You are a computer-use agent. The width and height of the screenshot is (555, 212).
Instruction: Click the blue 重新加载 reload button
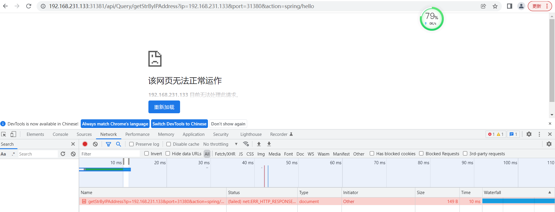(164, 107)
